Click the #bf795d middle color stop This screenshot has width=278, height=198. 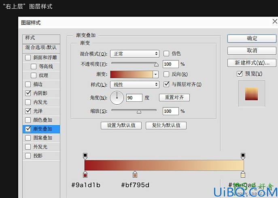135,174
